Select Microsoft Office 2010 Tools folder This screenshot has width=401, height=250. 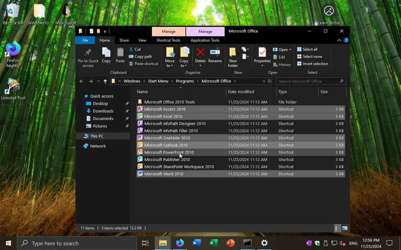241,102
